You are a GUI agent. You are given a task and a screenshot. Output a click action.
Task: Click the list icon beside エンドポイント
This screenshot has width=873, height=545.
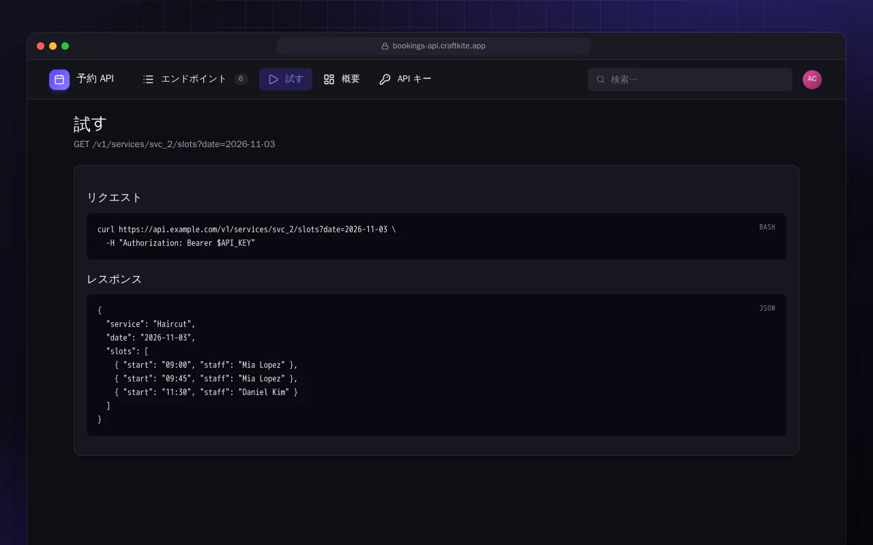click(x=148, y=79)
